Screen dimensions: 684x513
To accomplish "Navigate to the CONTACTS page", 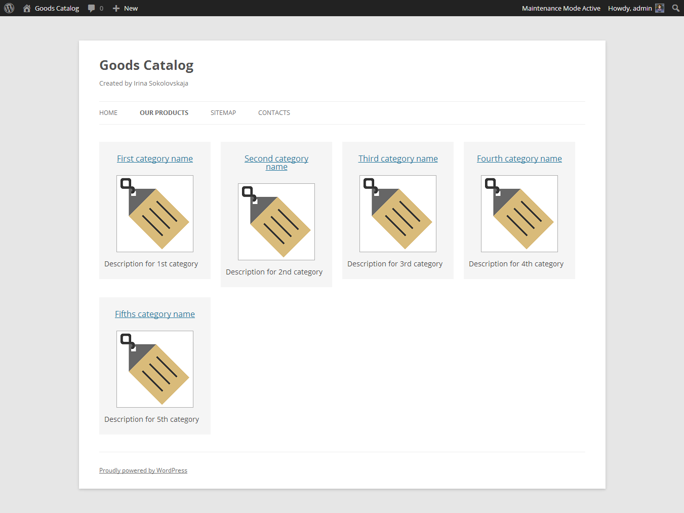I will 274,113.
